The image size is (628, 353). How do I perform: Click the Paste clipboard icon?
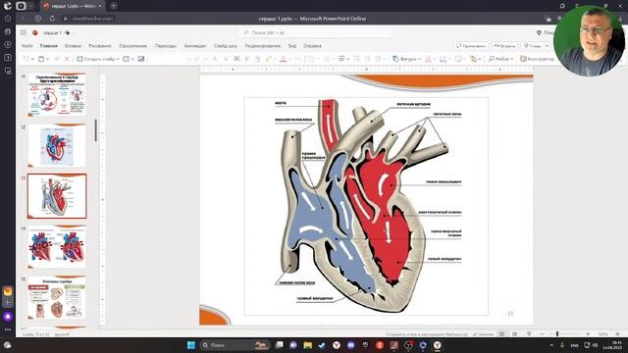pos(41,59)
